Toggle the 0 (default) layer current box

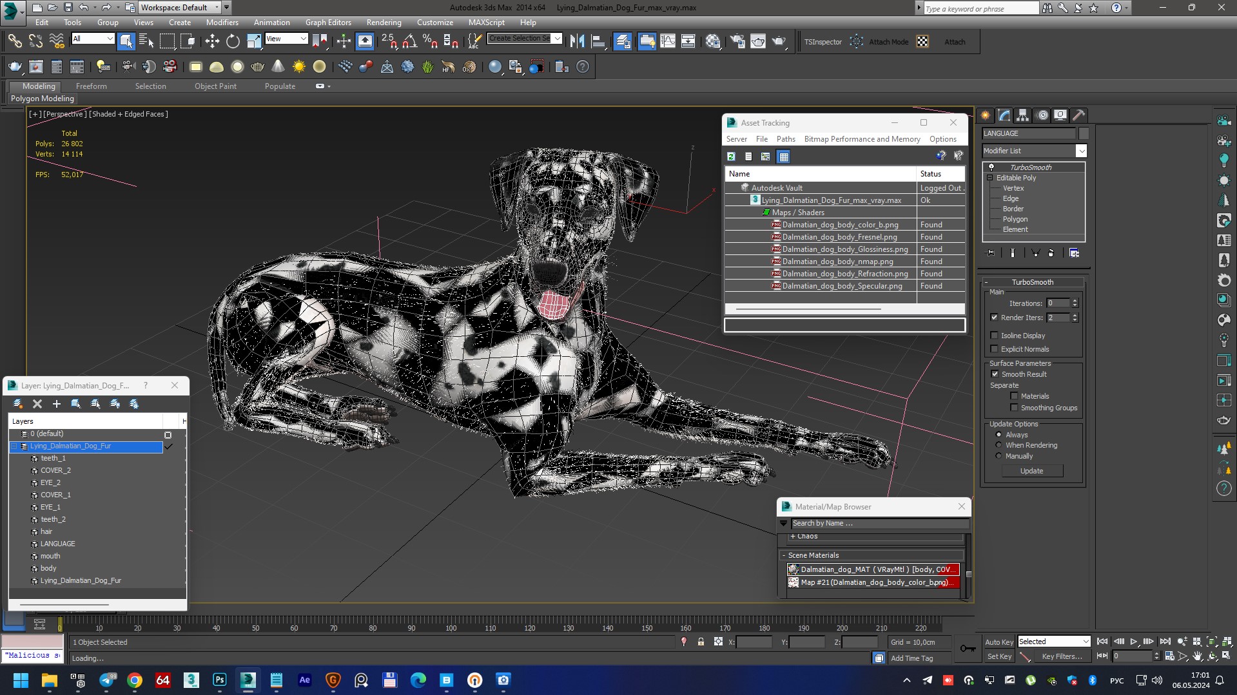[168, 435]
